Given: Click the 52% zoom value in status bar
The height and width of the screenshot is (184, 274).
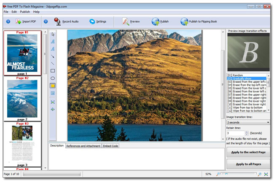Looking at the screenshot, I should 208,174.
